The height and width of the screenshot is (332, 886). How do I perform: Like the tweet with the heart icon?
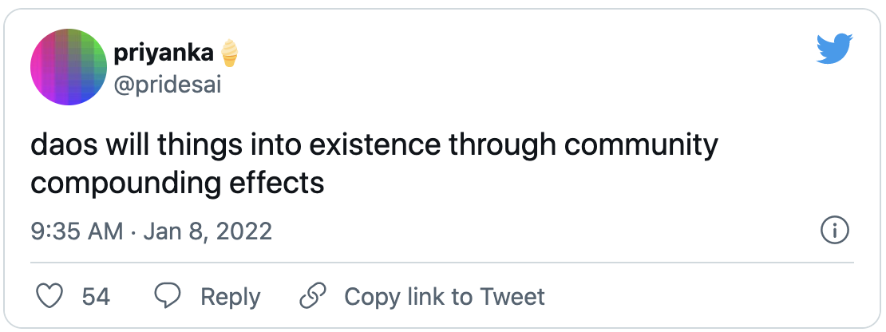coord(50,297)
